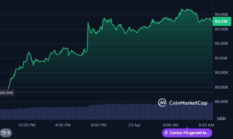Click the 23 Apr date axis label
233x139 pixels.
[135, 125]
